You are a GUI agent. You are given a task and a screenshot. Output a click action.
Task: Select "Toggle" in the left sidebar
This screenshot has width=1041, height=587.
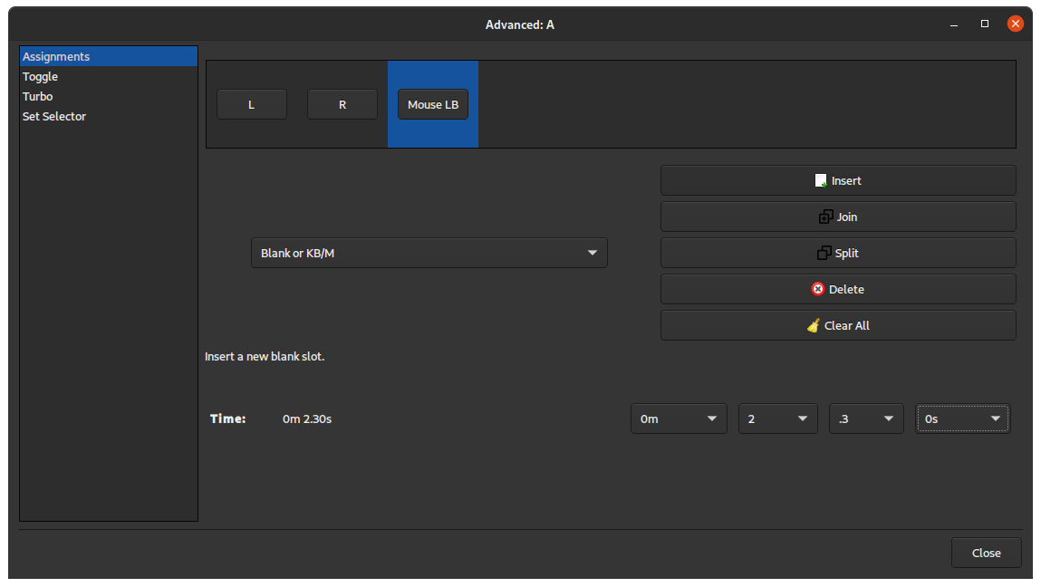[x=40, y=76]
